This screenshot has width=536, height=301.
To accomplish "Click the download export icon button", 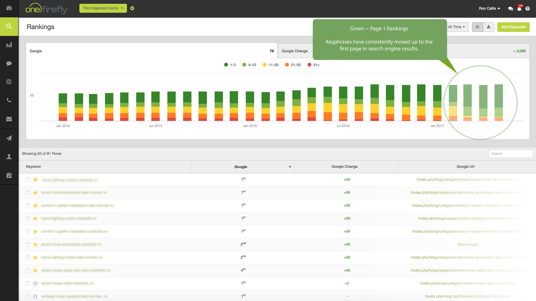I will click(x=488, y=27).
